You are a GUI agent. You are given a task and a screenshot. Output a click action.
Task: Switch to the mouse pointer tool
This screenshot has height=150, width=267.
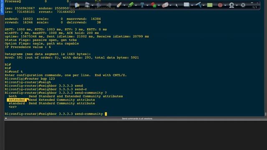click(x=176, y=5)
